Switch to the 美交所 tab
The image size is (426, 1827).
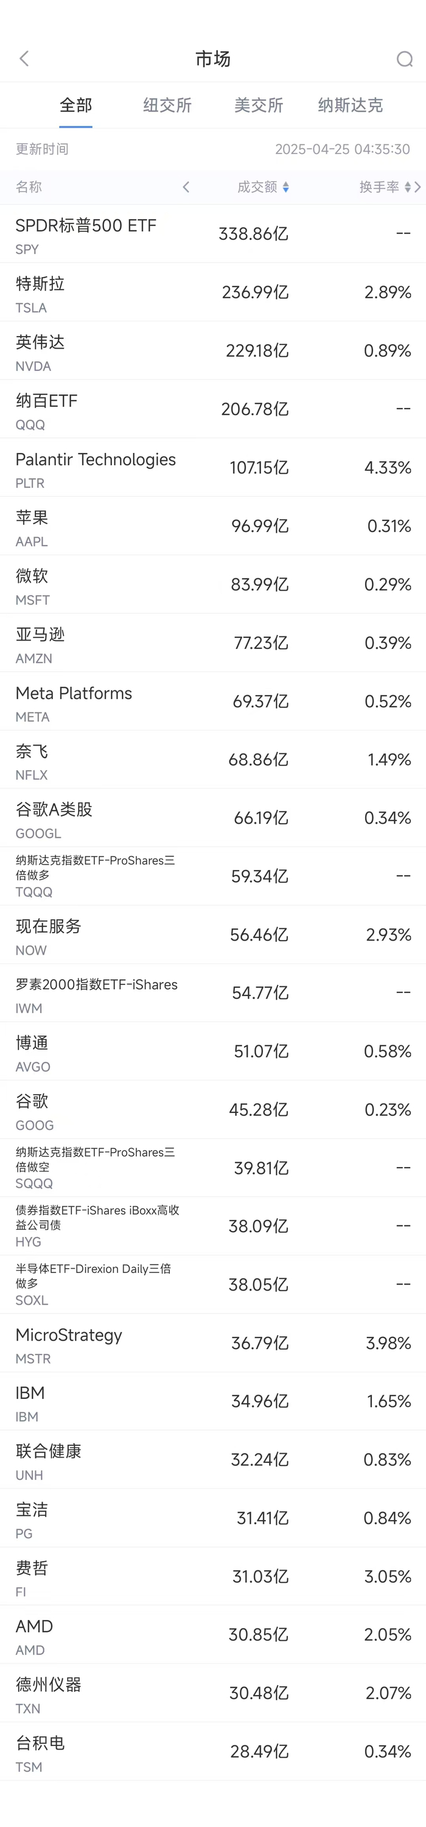259,106
